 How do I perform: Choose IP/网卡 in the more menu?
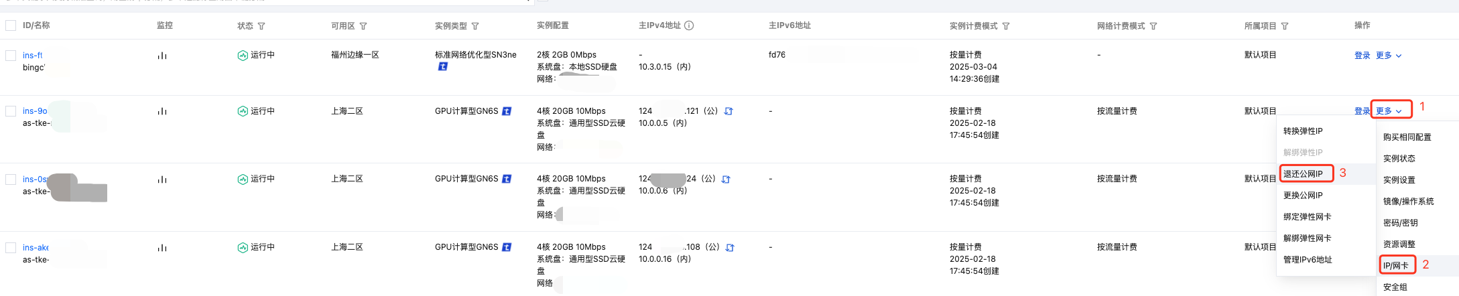tap(1396, 266)
